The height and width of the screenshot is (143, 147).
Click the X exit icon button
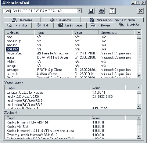tap(140, 11)
